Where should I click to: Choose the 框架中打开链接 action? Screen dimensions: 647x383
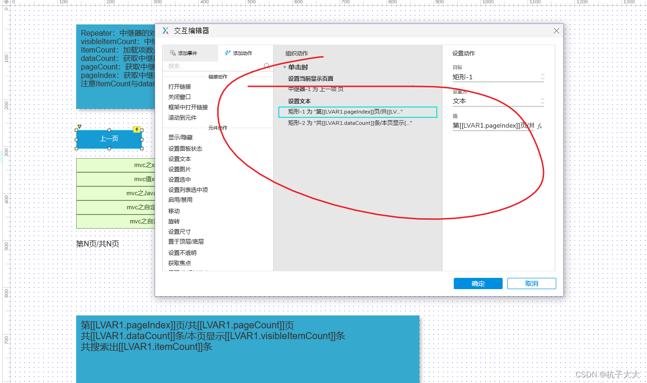pyautogui.click(x=188, y=107)
